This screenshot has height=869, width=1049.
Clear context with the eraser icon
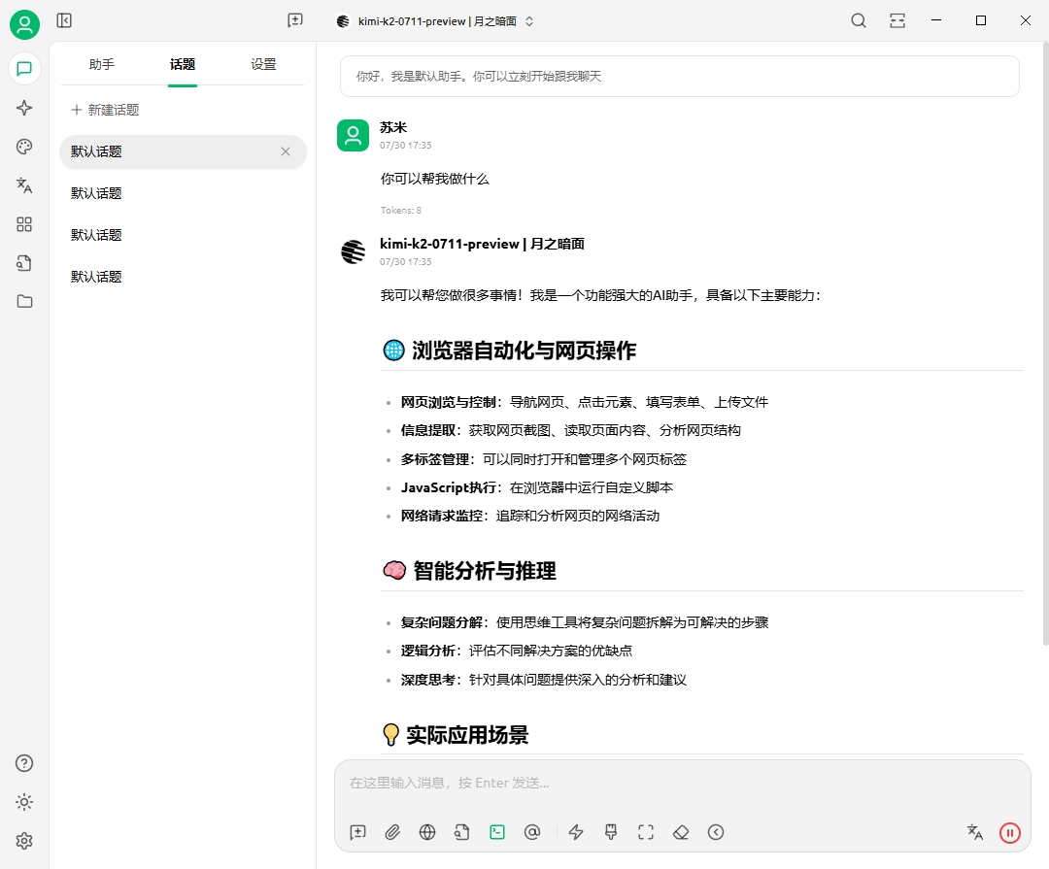coord(681,832)
